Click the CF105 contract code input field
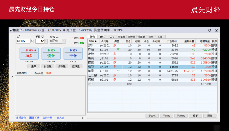This screenshot has width=229, height=131. point(23,41)
